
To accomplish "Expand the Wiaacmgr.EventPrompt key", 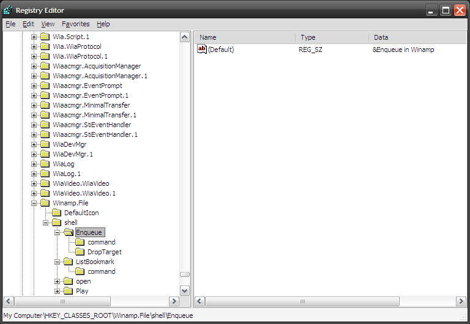I will [x=34, y=86].
